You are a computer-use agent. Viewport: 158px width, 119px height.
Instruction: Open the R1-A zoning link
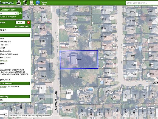5,61
